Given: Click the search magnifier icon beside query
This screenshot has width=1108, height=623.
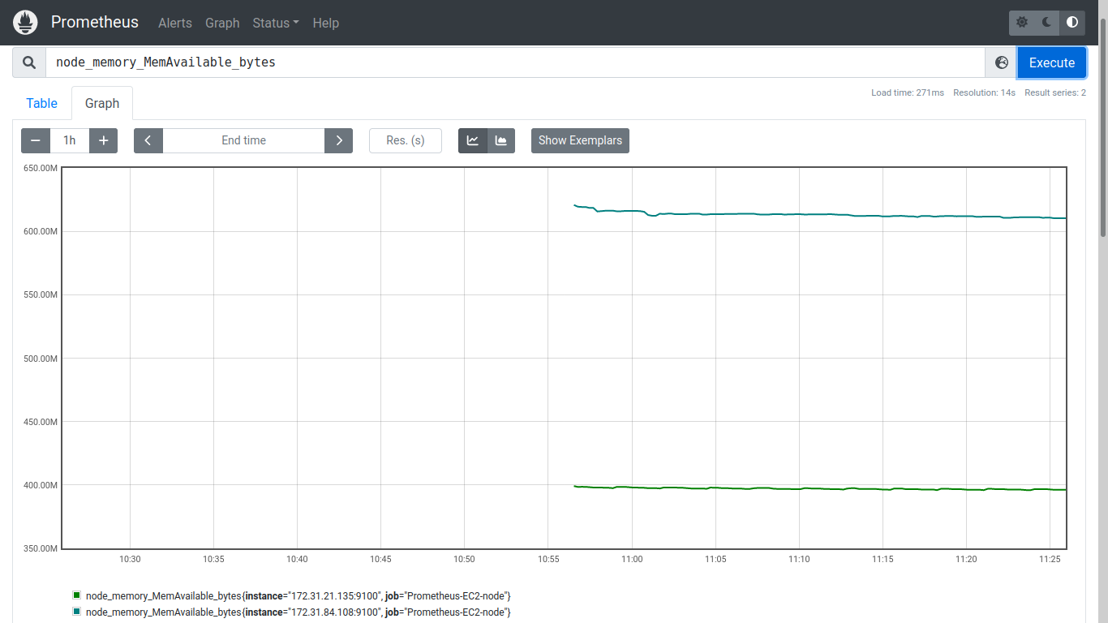Looking at the screenshot, I should click(29, 62).
